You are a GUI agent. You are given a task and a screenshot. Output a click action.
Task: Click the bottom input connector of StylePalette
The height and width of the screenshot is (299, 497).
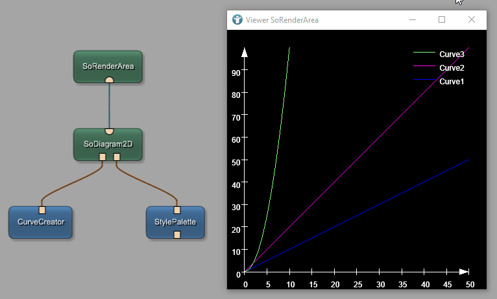(x=177, y=235)
